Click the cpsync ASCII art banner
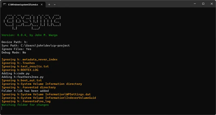The width and height of the screenshot is (216, 115). 32,22
